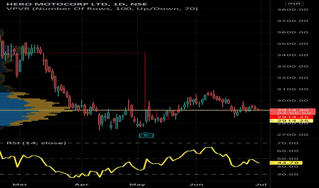Click the 3700.00 price axis label

pyautogui.click(x=293, y=21)
